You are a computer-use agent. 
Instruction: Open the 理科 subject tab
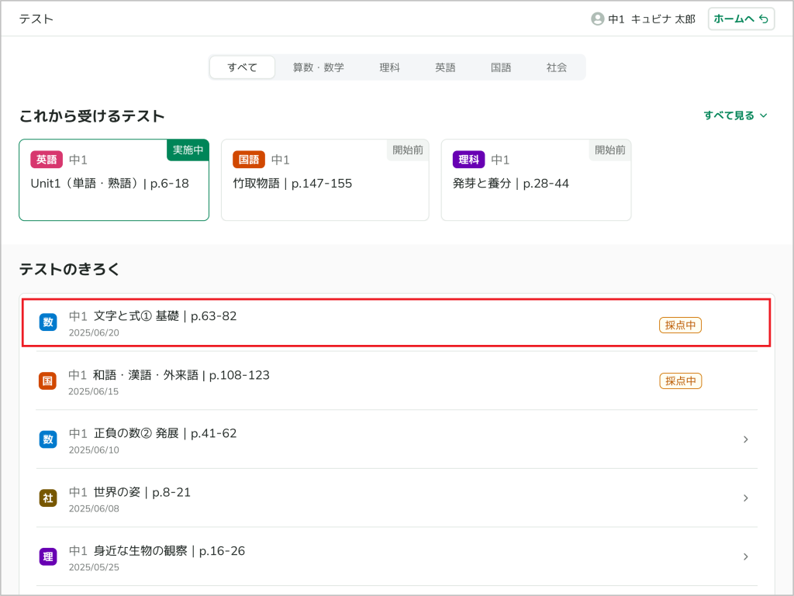tap(389, 67)
